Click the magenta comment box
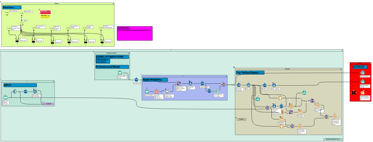373x142 pixels. pyautogui.click(x=135, y=33)
